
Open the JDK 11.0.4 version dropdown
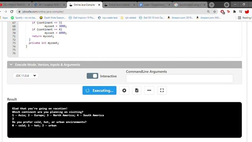(x=26, y=76)
